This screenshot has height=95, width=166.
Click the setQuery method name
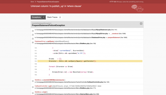click(x=51, y=41)
